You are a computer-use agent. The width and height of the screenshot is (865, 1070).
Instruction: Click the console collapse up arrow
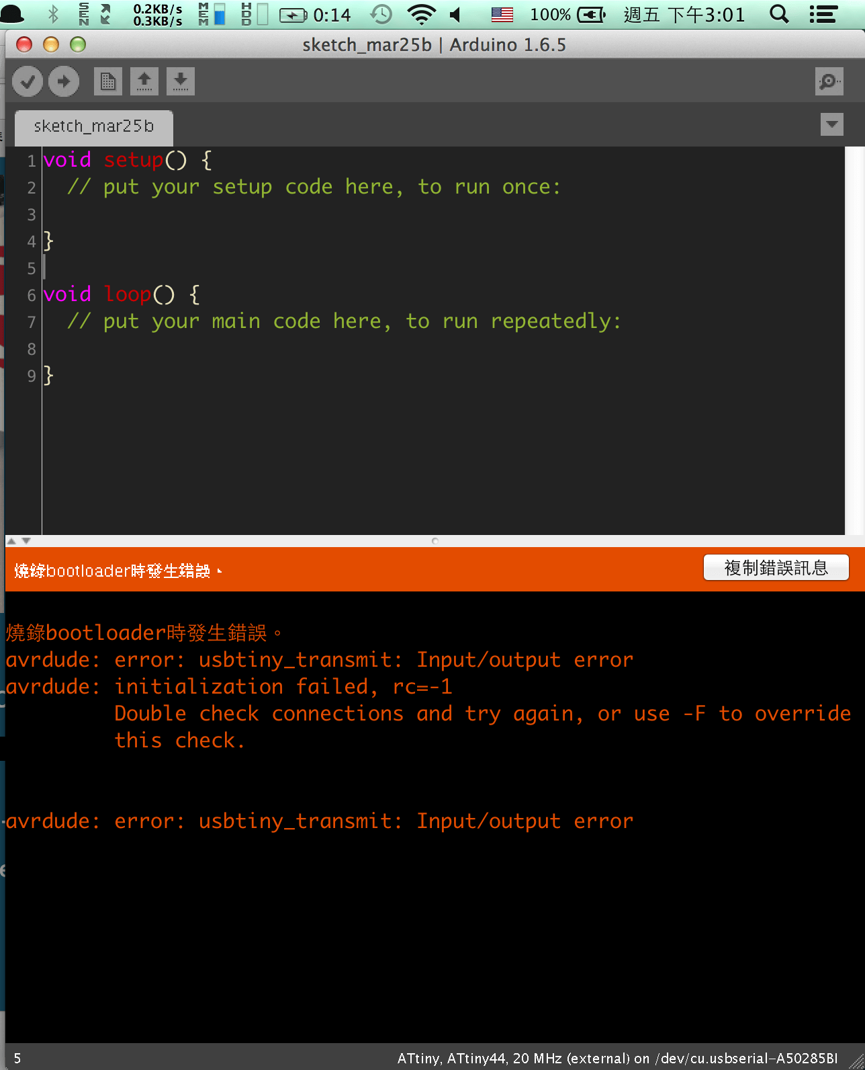(11, 540)
